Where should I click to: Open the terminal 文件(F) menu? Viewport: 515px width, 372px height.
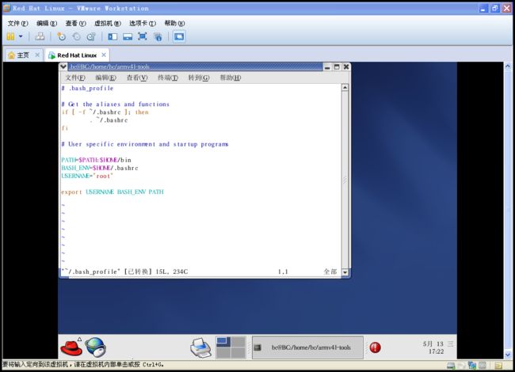point(75,78)
